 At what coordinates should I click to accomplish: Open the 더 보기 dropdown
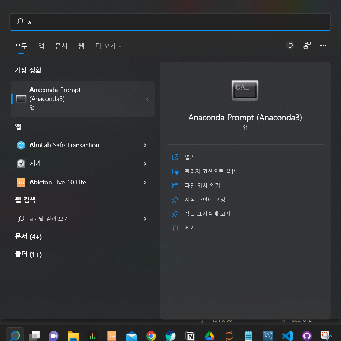[108, 46]
